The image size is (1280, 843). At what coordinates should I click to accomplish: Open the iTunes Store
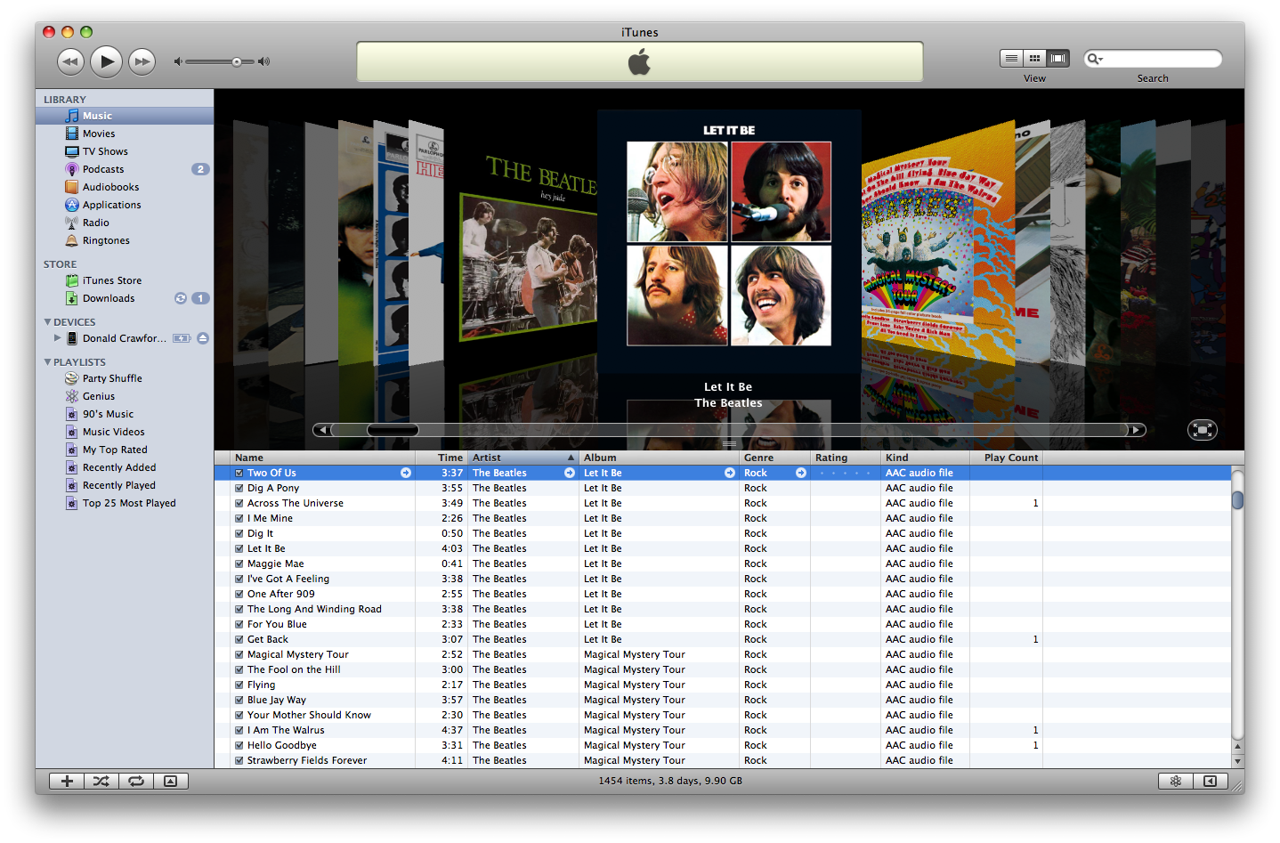[125, 280]
